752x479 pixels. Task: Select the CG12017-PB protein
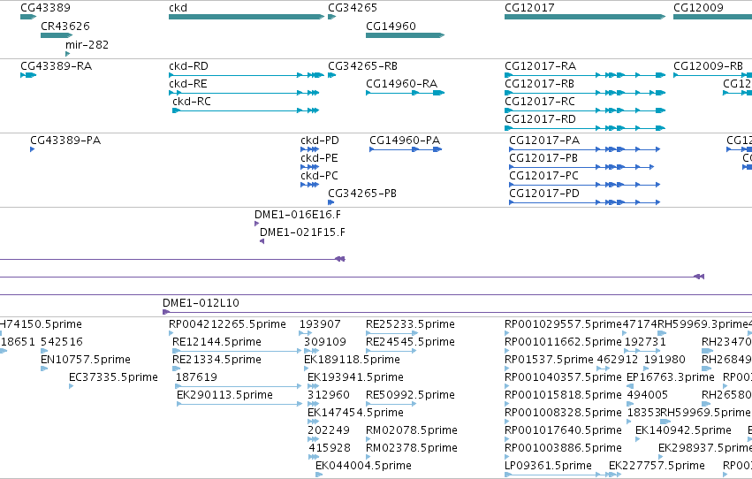(x=581, y=167)
